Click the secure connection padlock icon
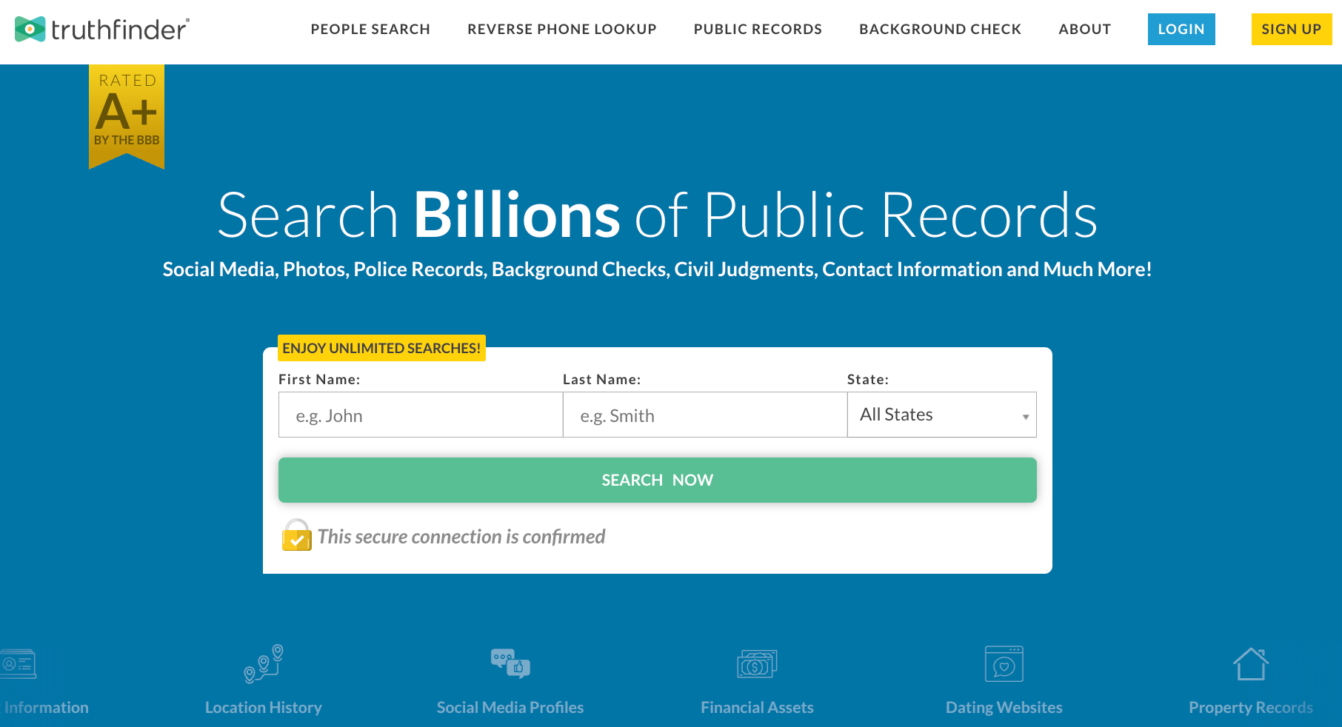 point(297,535)
